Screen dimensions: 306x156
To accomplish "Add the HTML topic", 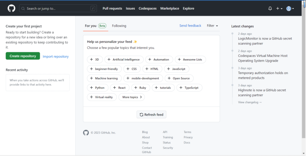I will [152, 69].
